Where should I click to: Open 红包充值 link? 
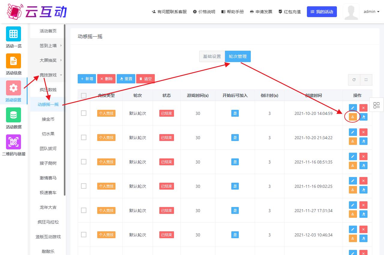289,12
